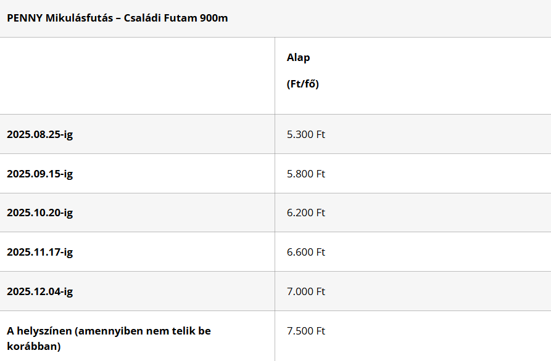This screenshot has height=361, width=551.
Task: Click the 5.800 Ft price value
Action: point(305,174)
